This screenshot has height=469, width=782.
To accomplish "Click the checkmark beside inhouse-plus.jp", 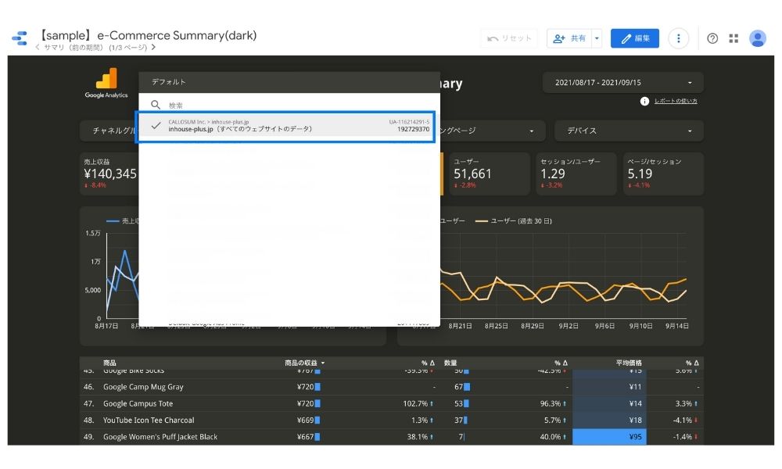I will pos(156,126).
